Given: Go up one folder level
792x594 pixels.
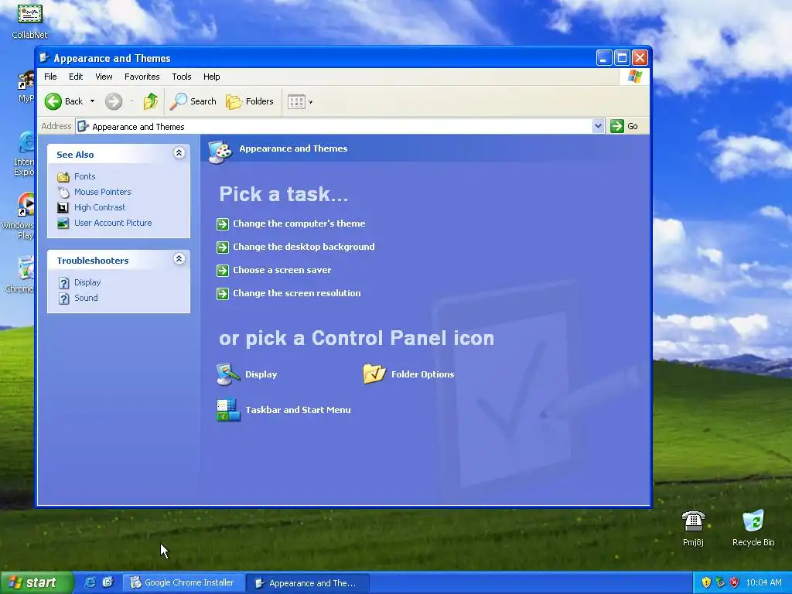Looking at the screenshot, I should point(151,101).
